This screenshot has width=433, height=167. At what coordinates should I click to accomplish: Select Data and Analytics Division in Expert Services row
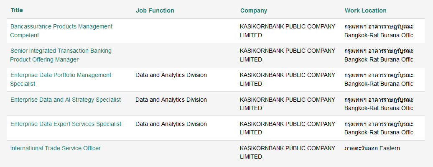(171, 124)
